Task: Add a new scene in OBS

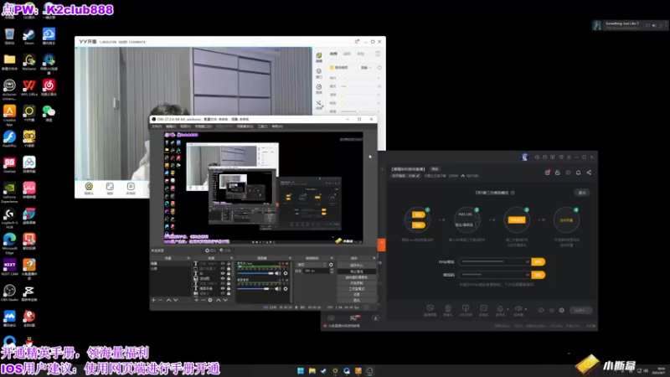Action: [x=154, y=300]
